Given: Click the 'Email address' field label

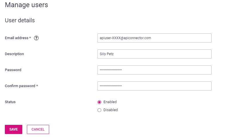Looking at the screenshot, I should pyautogui.click(x=17, y=38).
